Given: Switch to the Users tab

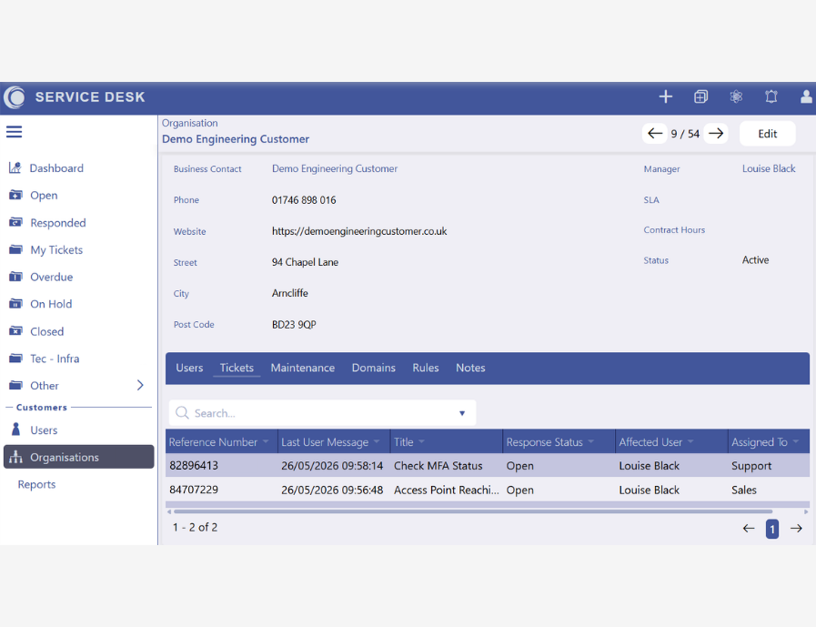Looking at the screenshot, I should (189, 368).
